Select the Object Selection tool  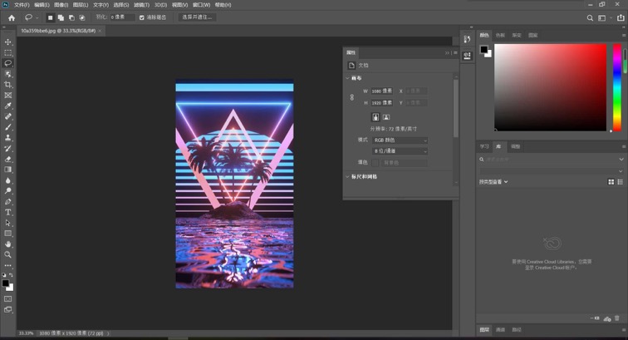coord(7,74)
